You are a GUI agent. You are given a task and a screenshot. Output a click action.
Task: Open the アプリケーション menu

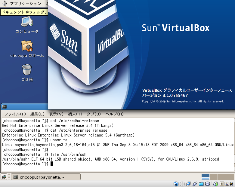26,3
